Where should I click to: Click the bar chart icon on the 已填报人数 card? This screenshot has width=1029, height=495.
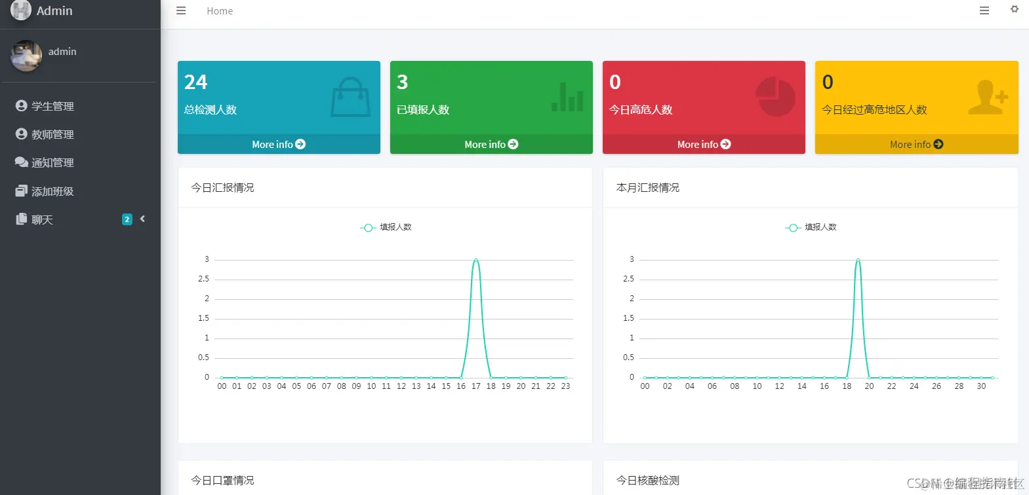pyautogui.click(x=567, y=97)
